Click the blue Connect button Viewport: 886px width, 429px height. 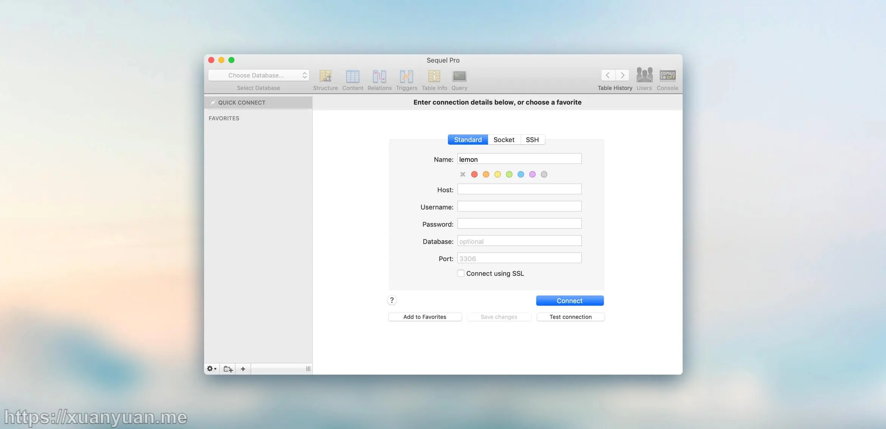pos(570,301)
